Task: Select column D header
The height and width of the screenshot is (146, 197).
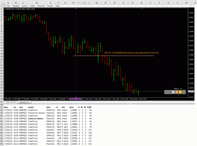Action: tap(37, 3)
